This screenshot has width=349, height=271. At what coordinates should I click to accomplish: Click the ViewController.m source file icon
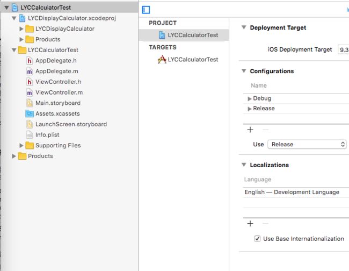(30, 92)
